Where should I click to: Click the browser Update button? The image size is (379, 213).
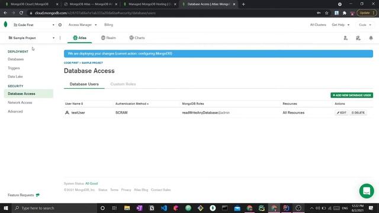tap(367, 13)
